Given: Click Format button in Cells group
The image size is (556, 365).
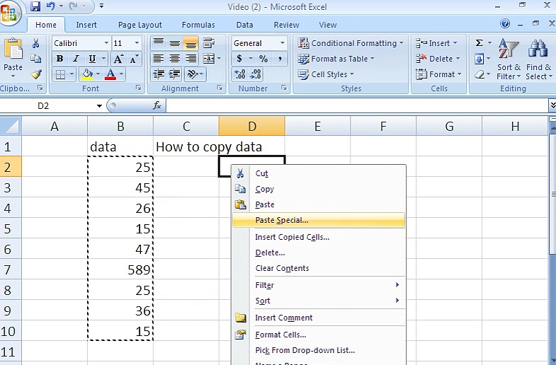Looking at the screenshot, I should 438,74.
